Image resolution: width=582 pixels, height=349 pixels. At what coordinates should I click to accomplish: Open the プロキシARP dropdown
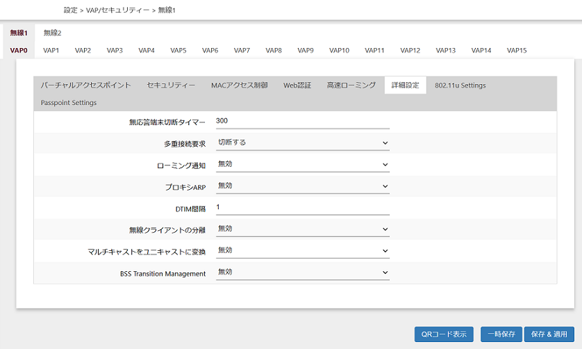[x=302, y=186]
